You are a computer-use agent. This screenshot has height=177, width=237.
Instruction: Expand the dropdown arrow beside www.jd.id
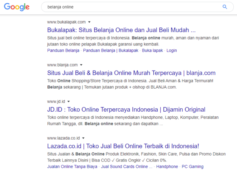[69, 102]
